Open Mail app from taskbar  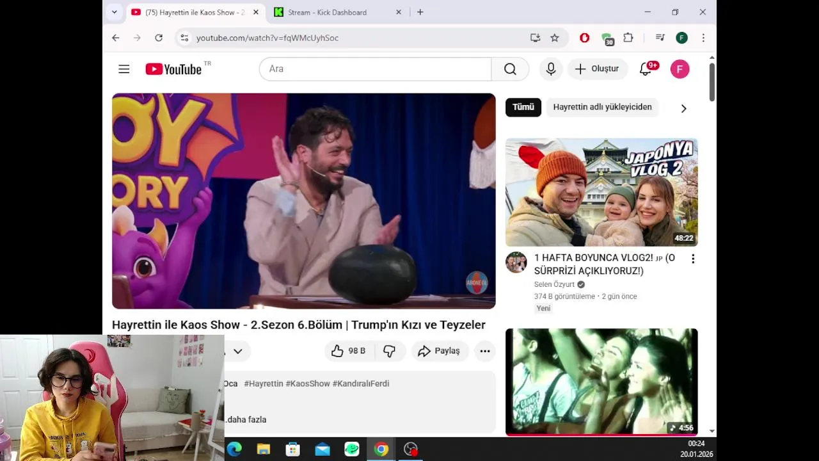322,449
